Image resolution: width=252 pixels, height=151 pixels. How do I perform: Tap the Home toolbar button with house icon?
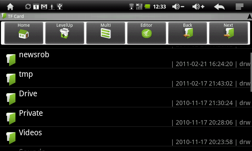[x=24, y=33]
